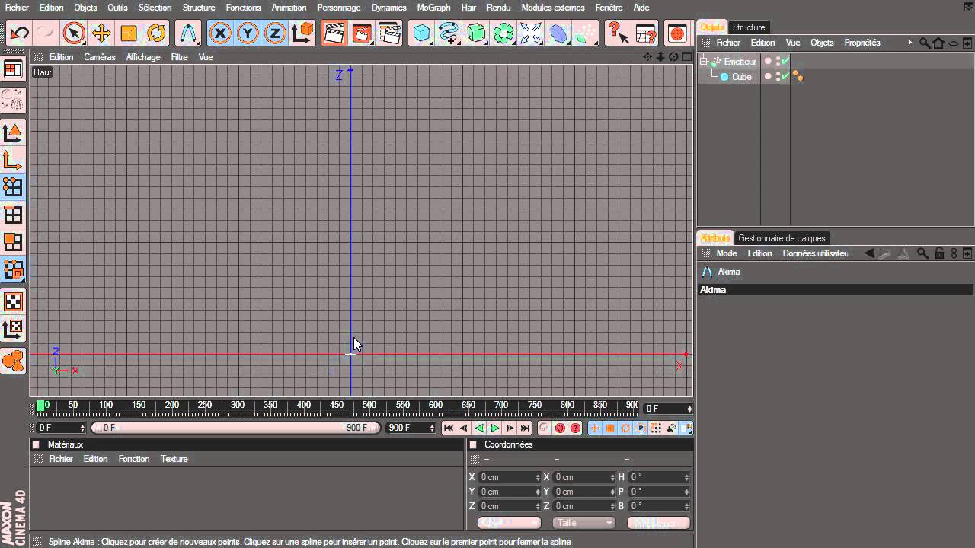
Task: Open the MoGraph menu
Action: tap(433, 8)
